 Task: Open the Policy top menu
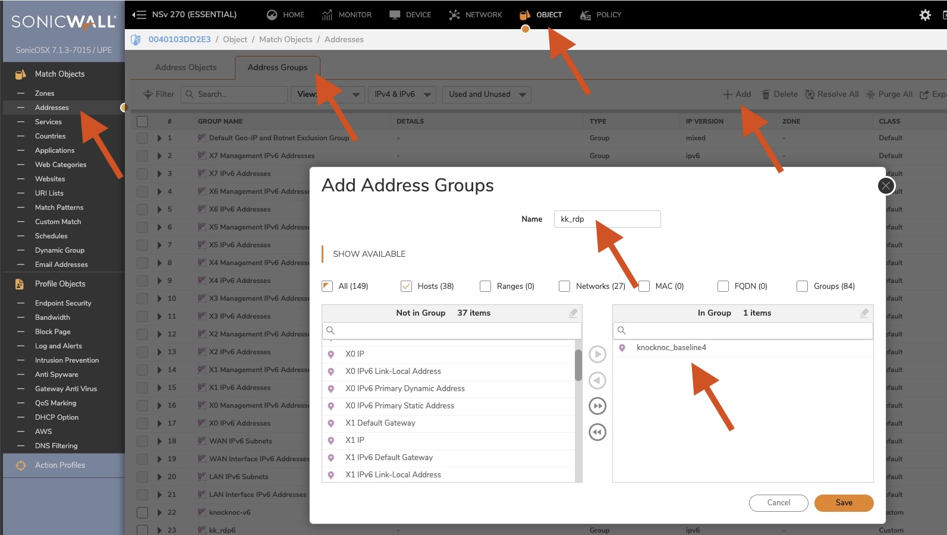point(600,15)
